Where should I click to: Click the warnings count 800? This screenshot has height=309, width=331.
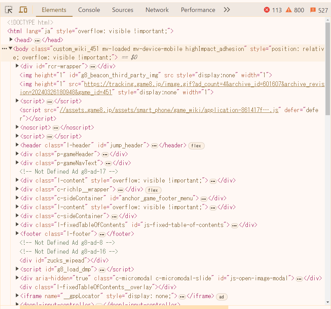tap(295, 10)
